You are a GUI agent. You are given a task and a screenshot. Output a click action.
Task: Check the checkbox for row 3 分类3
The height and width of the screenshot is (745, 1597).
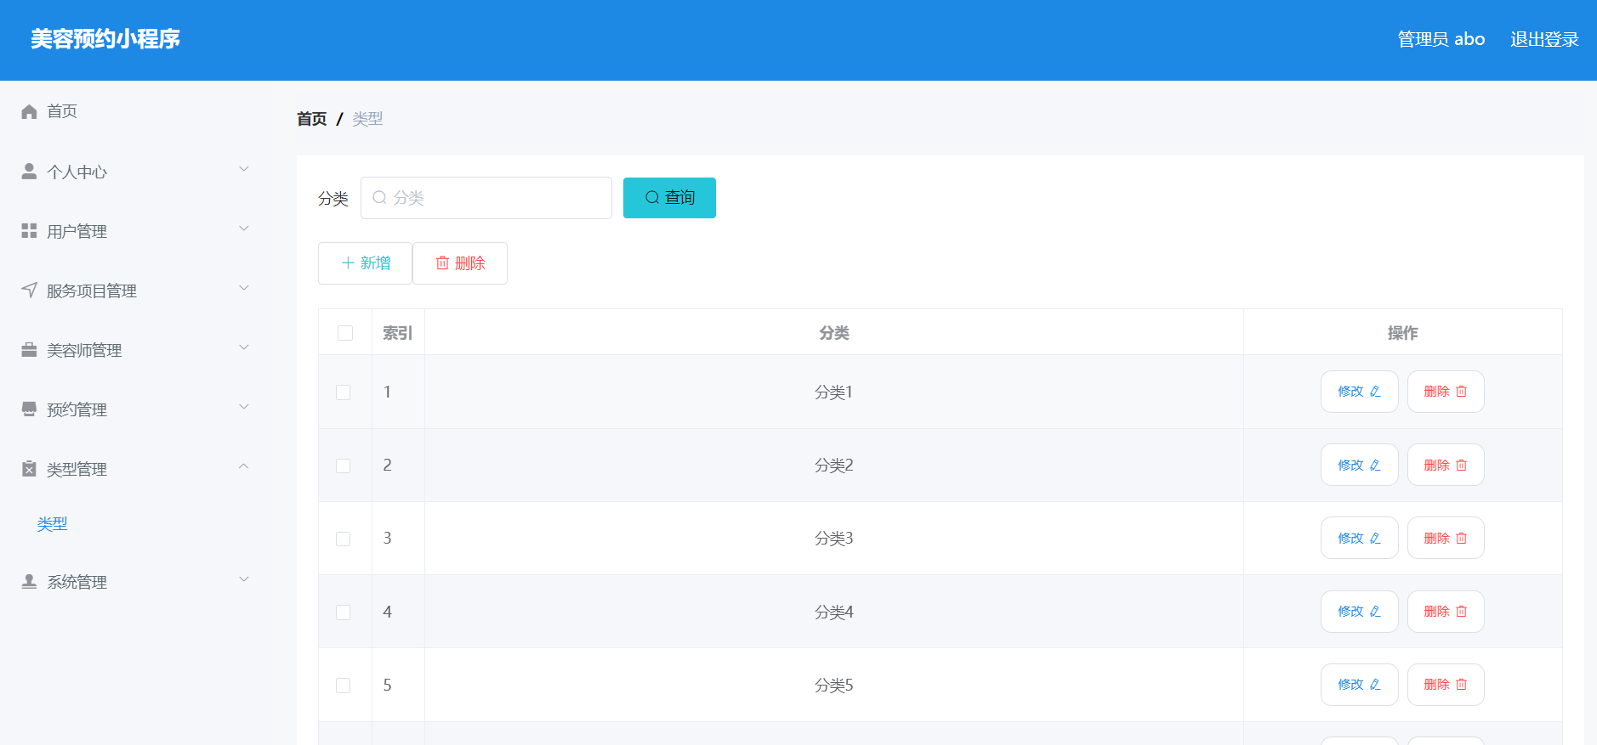click(x=344, y=539)
